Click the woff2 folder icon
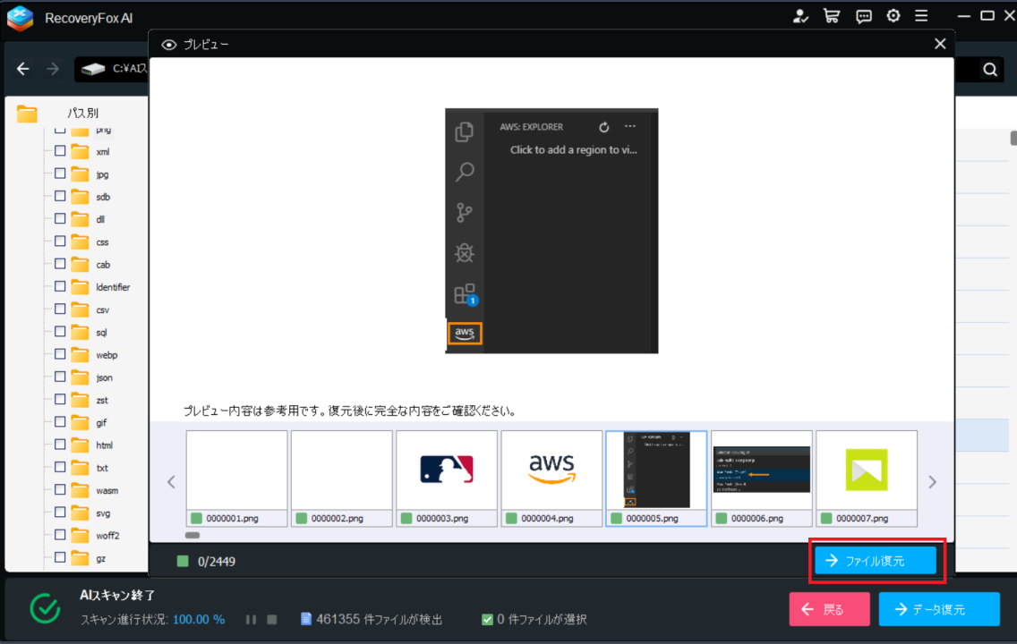The height and width of the screenshot is (644, 1017). 80,536
